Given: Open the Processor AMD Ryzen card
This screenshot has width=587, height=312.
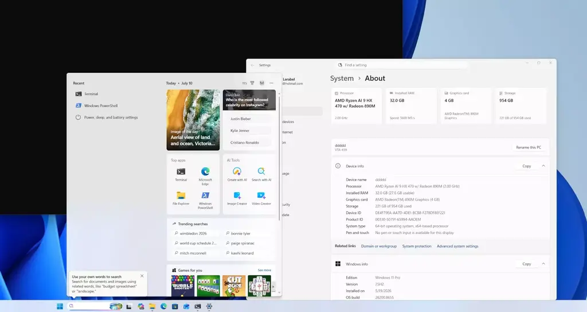Looking at the screenshot, I should (x=357, y=106).
